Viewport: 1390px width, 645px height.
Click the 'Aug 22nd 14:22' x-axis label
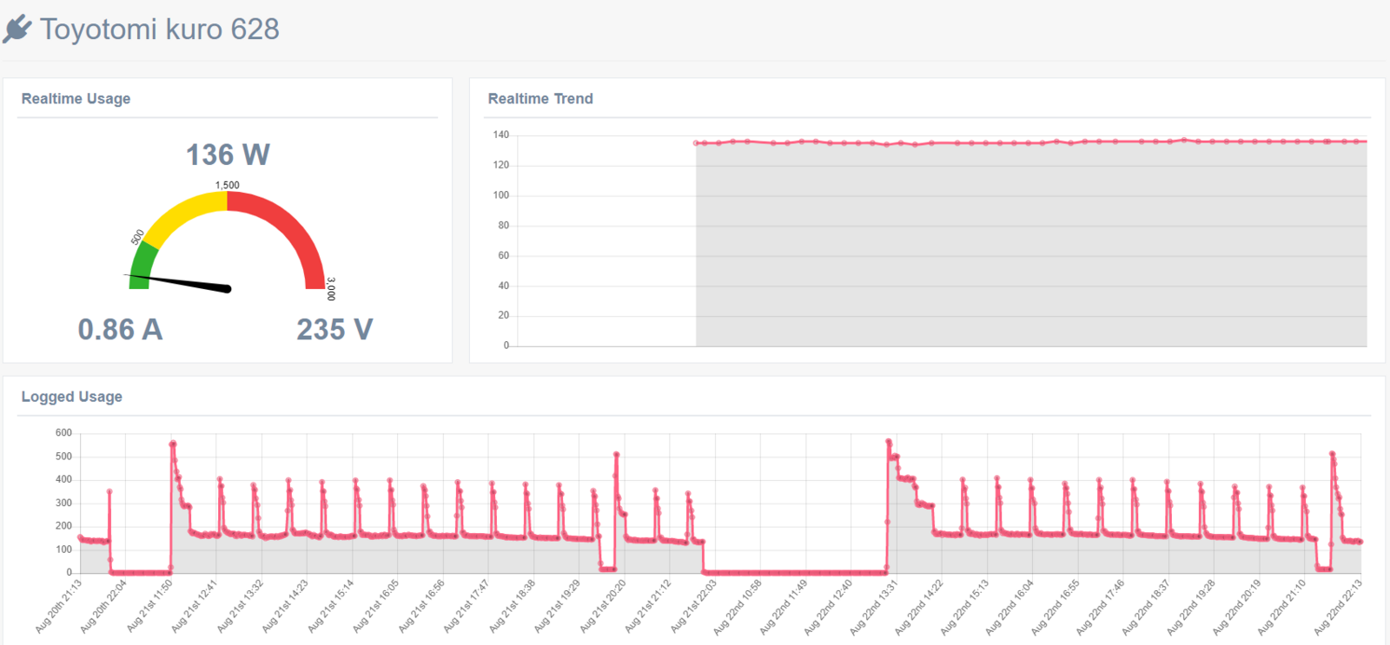coord(920,606)
